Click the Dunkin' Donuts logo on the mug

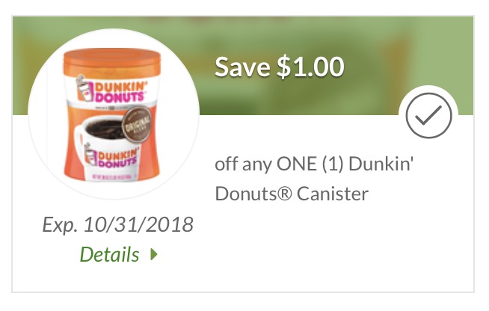coord(111,157)
